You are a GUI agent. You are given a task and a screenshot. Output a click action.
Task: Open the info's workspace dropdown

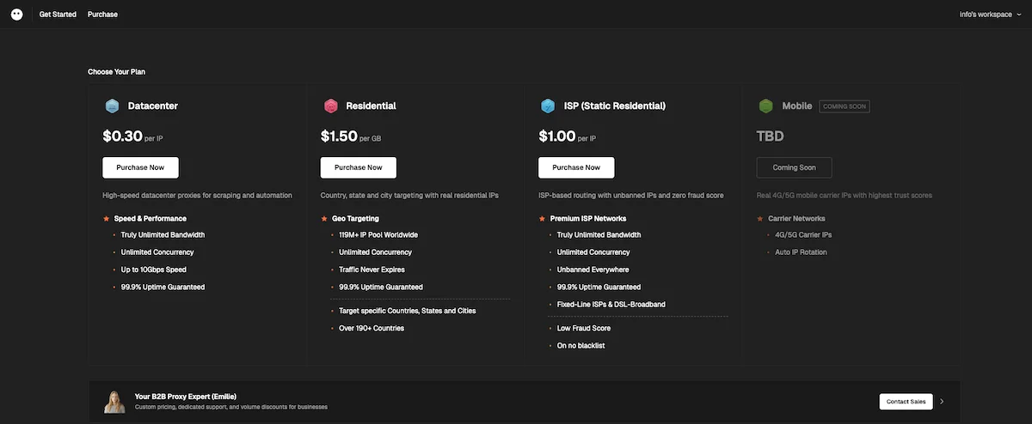point(991,15)
